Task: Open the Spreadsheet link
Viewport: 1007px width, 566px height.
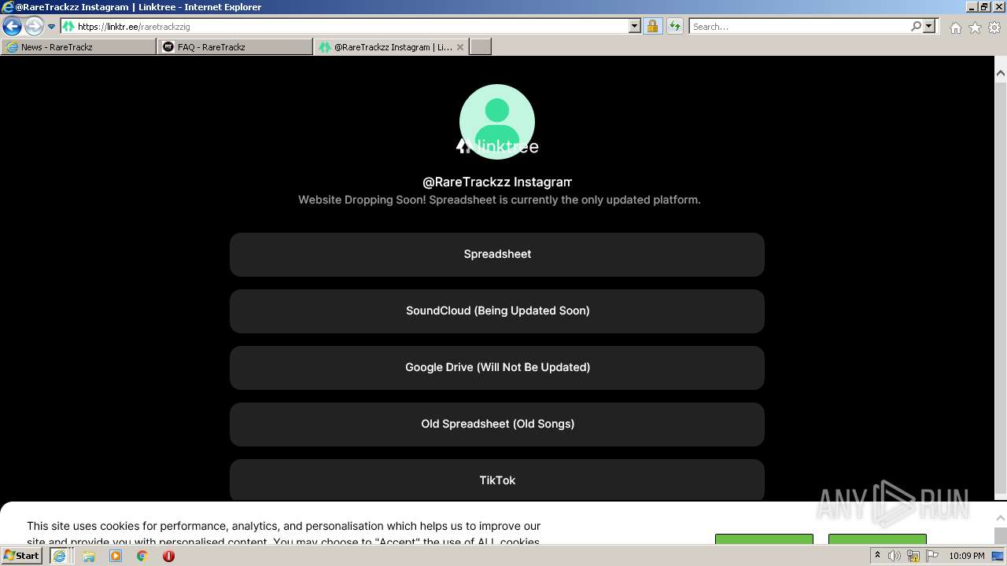Action: pyautogui.click(x=497, y=255)
